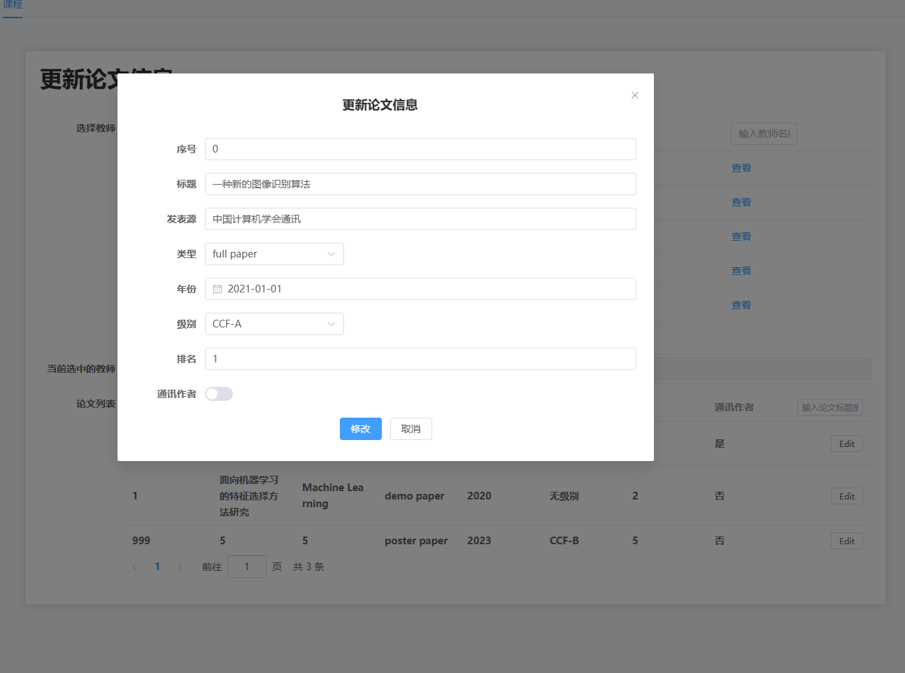
Task: Click the 序号 input containing 0
Action: click(420, 148)
